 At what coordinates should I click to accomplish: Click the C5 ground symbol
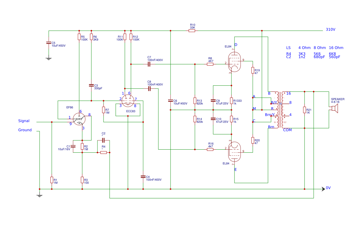pos(49,59)
